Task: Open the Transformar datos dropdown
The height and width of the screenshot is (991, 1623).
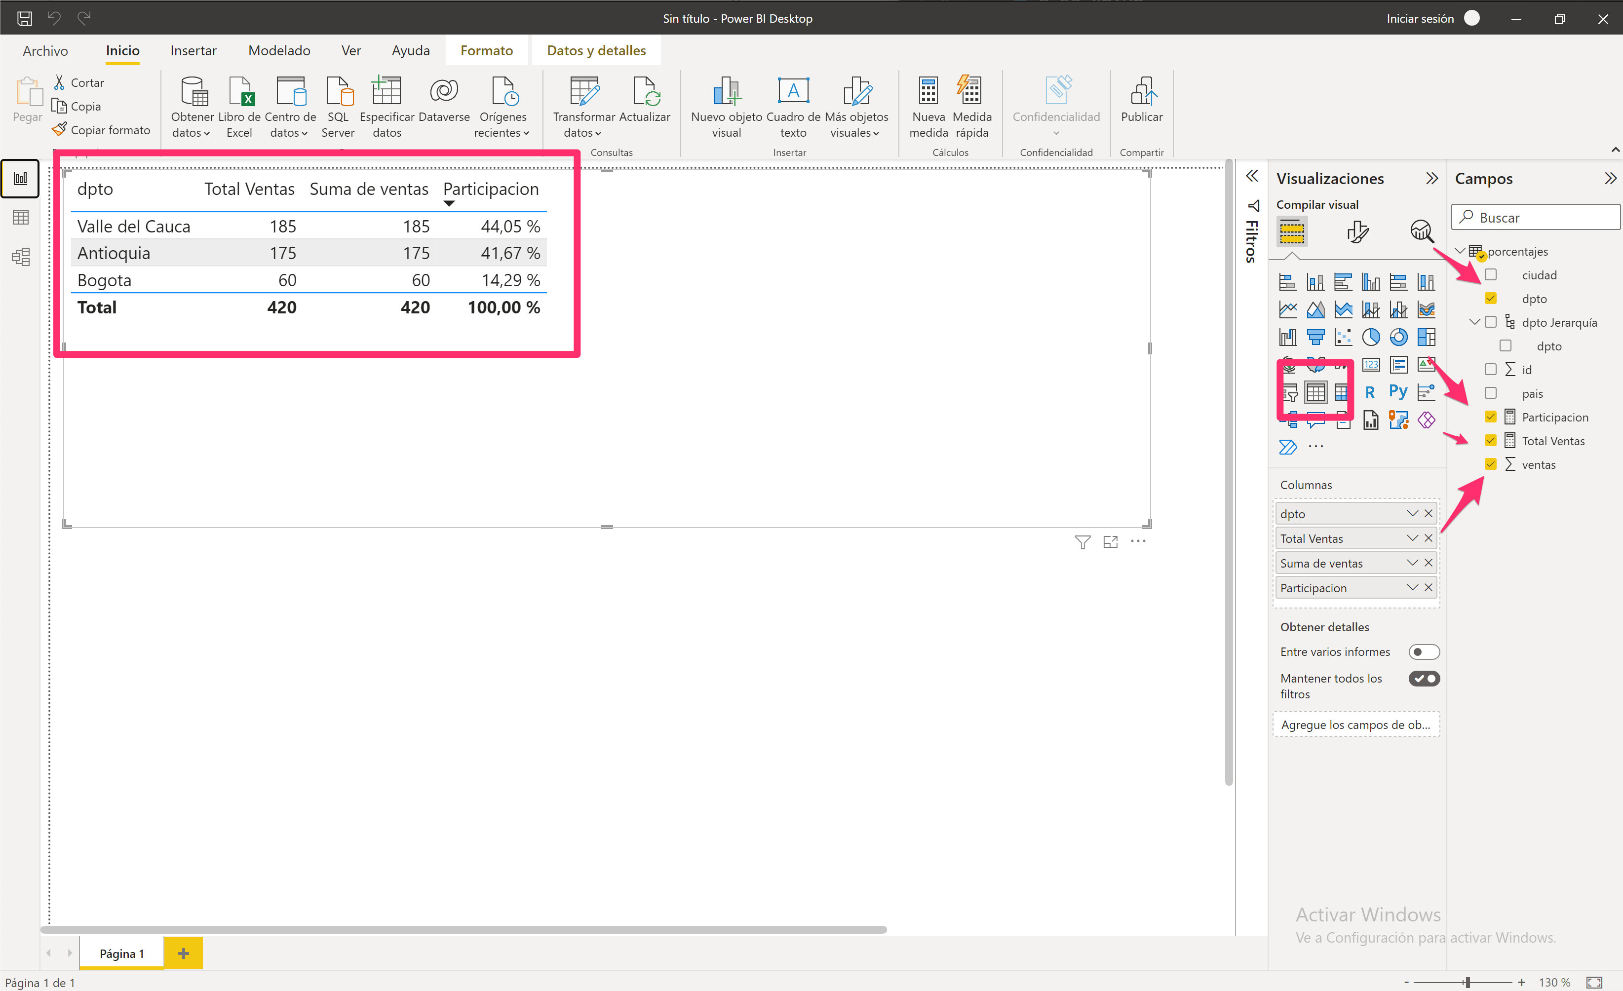Action: click(x=583, y=107)
